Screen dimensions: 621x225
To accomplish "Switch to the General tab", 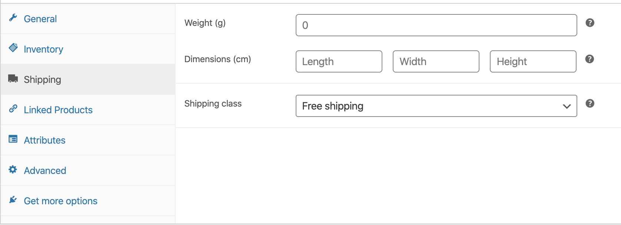I will click(40, 19).
